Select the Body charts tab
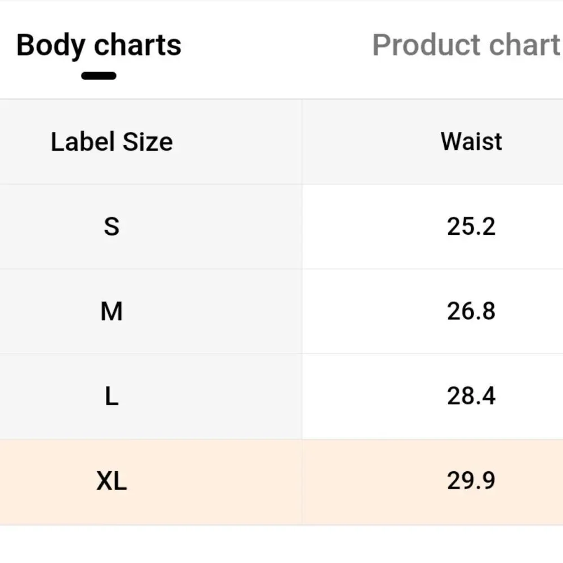This screenshot has height=563, width=563. (x=99, y=45)
